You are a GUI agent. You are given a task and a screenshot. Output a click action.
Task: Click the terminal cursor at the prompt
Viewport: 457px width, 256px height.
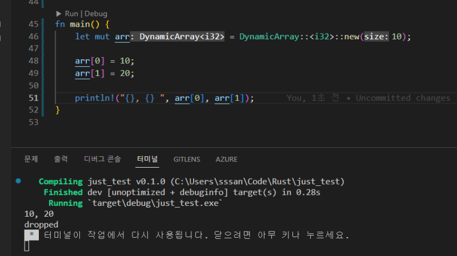(x=27, y=246)
